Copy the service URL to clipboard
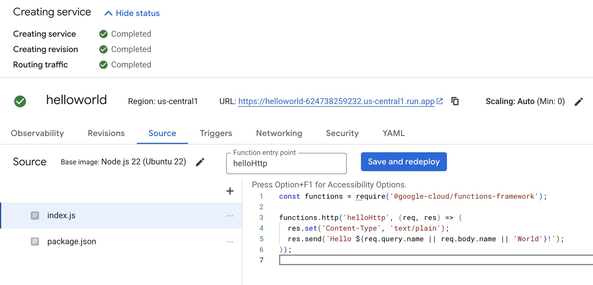This screenshot has width=593, height=285. pos(455,101)
